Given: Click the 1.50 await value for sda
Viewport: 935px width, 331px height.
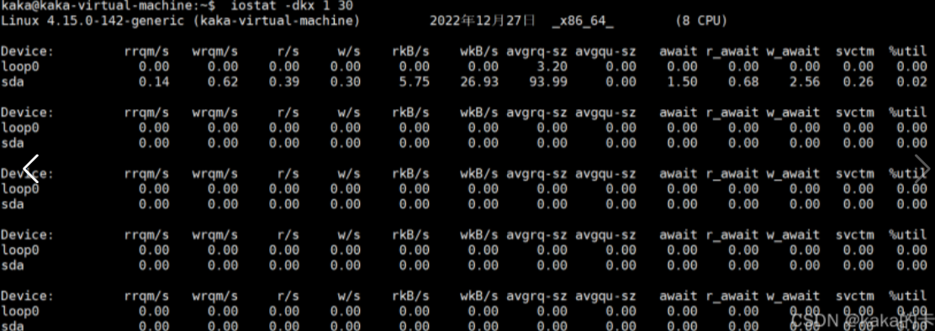Looking at the screenshot, I should click(x=682, y=81).
